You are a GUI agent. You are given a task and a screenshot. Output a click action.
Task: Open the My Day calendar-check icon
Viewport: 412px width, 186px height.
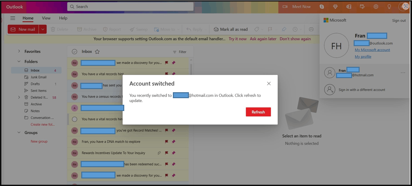[x=362, y=7]
